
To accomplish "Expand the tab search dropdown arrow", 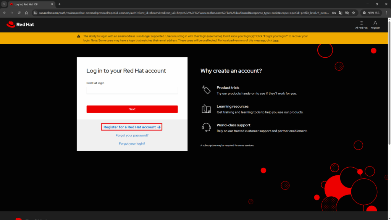I will 4,4.
